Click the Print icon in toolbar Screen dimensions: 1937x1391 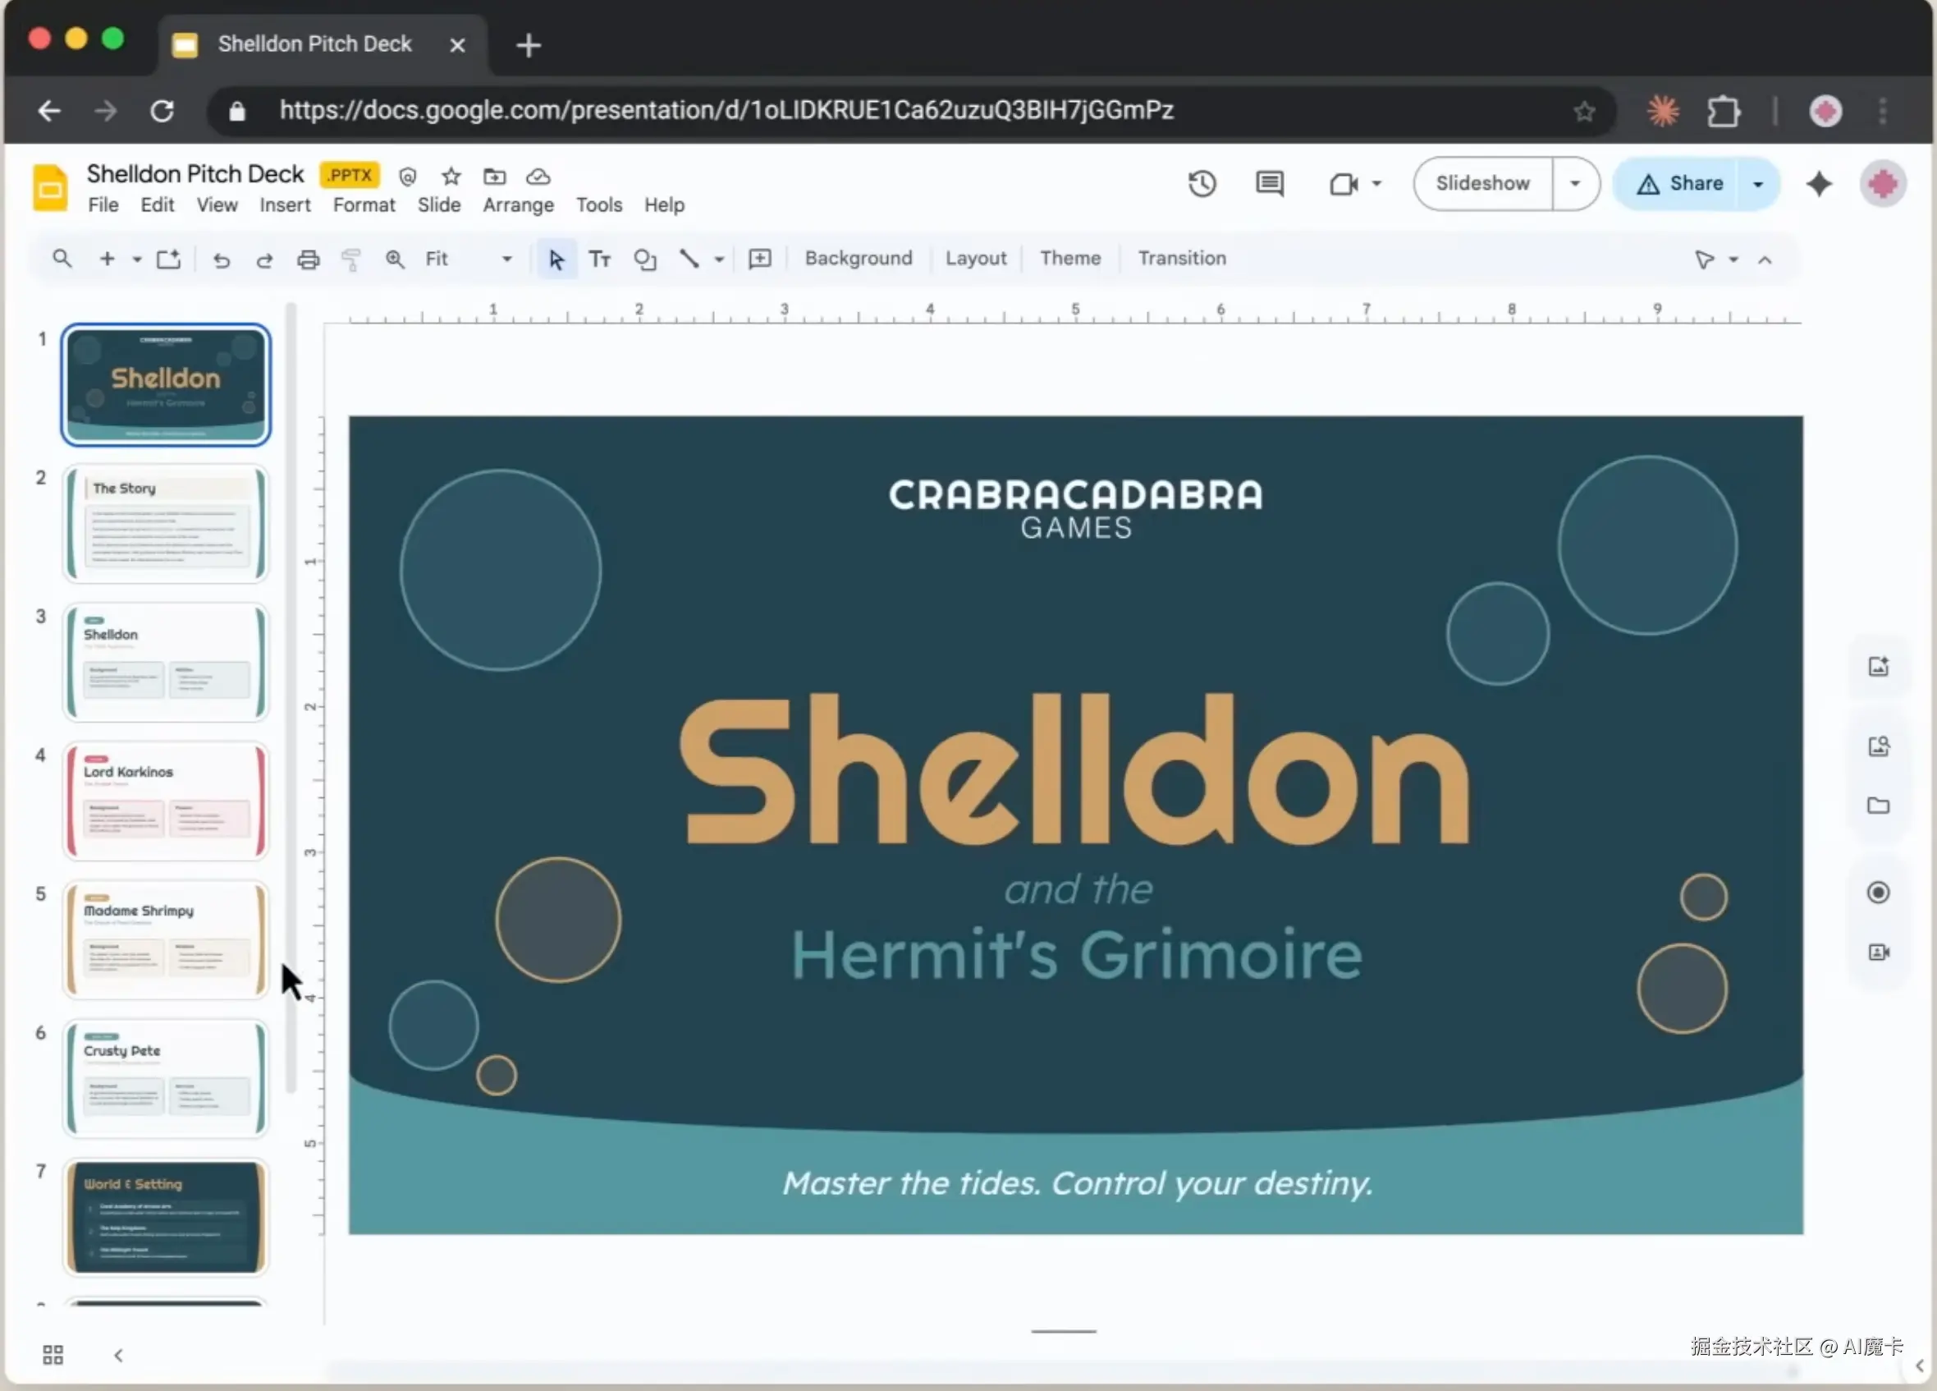(308, 259)
